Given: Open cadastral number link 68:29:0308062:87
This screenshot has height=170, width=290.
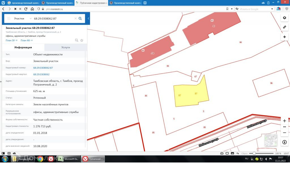Looking at the screenshot, I should 43,68.
